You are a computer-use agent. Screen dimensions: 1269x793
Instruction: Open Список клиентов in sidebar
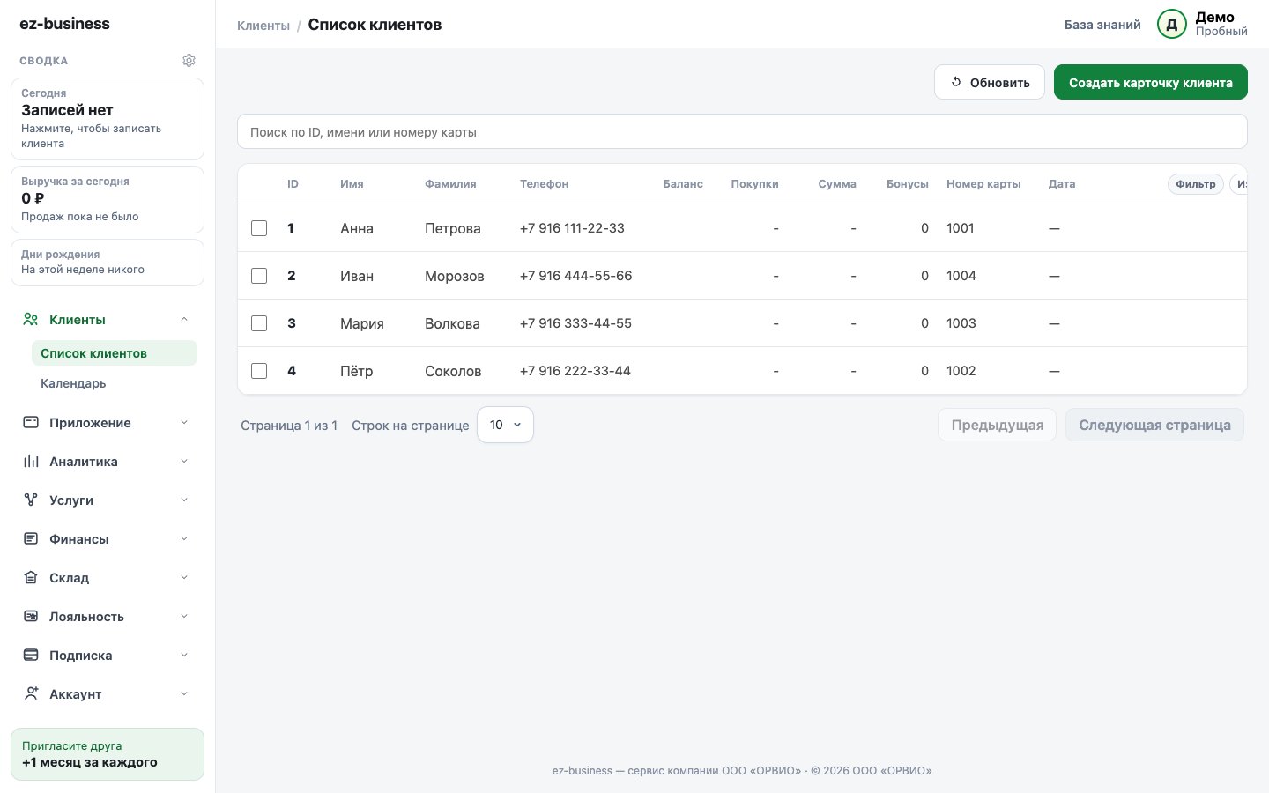[x=114, y=353]
